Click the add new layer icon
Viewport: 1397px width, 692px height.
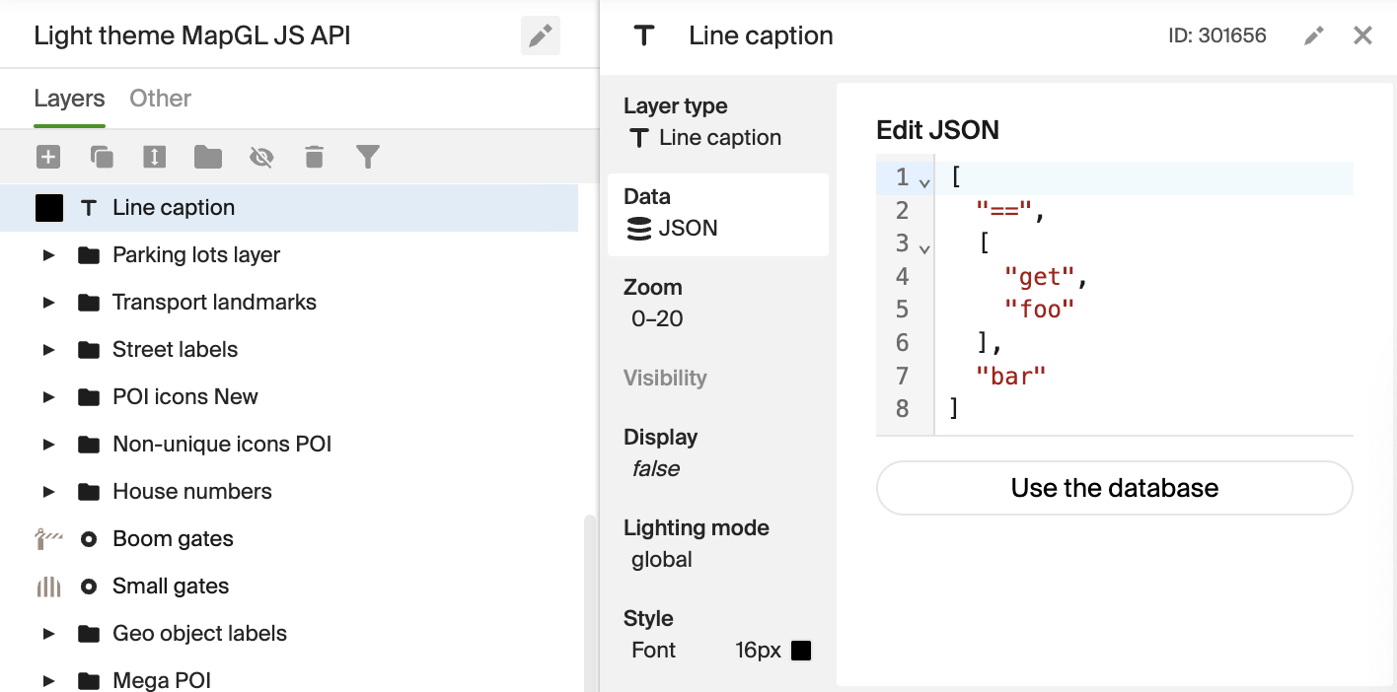pos(48,157)
